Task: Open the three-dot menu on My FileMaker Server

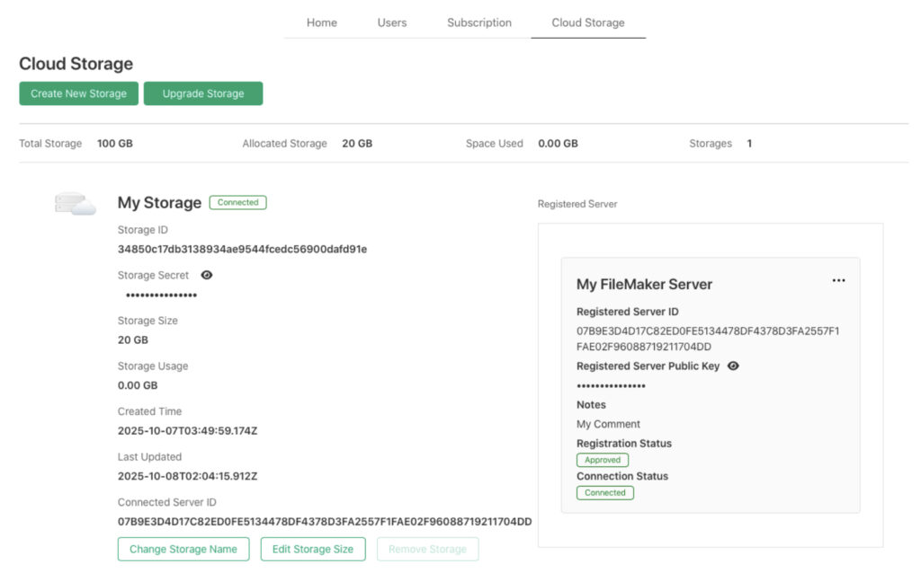Action: click(838, 281)
